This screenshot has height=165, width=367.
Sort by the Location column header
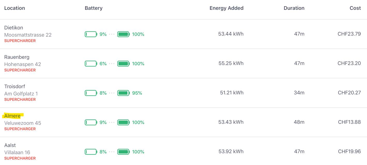(15, 8)
